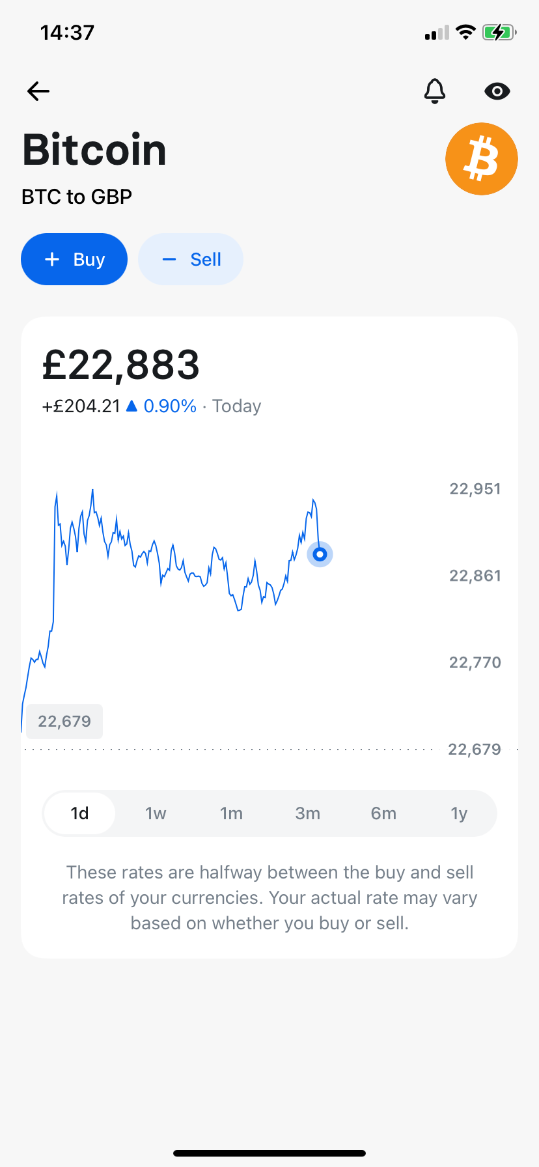Tap the 22,679 opening price label
The width and height of the screenshot is (539, 1167).
tap(64, 721)
